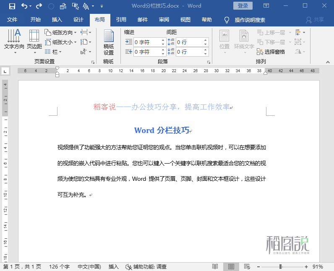
Task: Click spacing before value field
Action: [x=190, y=42]
